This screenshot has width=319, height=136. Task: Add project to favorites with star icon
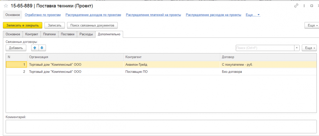(6, 6)
